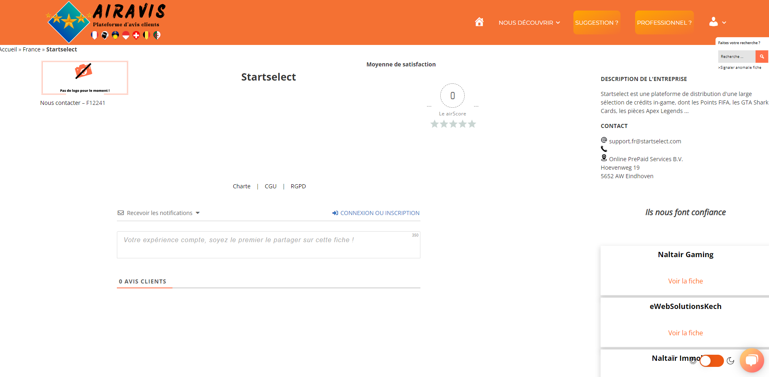The width and height of the screenshot is (769, 377).
Task: Select the France flag pin
Action: tap(94, 35)
